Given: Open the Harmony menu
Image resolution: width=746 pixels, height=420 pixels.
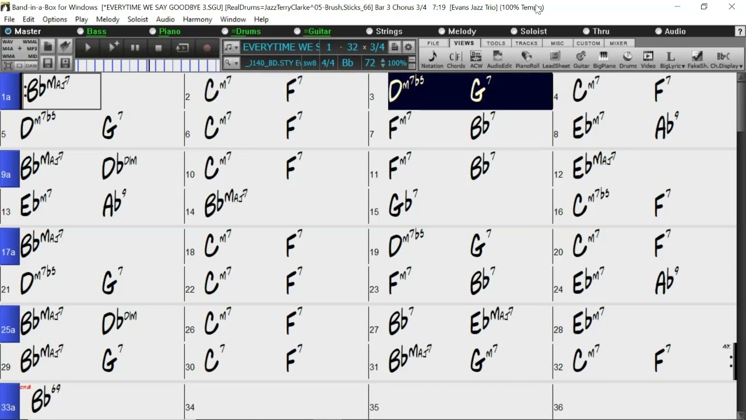Looking at the screenshot, I should tap(198, 19).
